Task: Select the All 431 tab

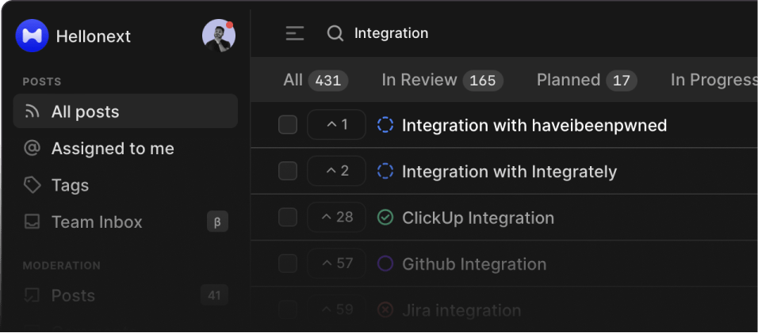Action: tap(316, 80)
